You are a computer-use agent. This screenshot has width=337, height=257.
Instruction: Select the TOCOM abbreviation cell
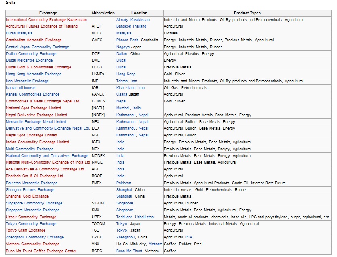103,224
